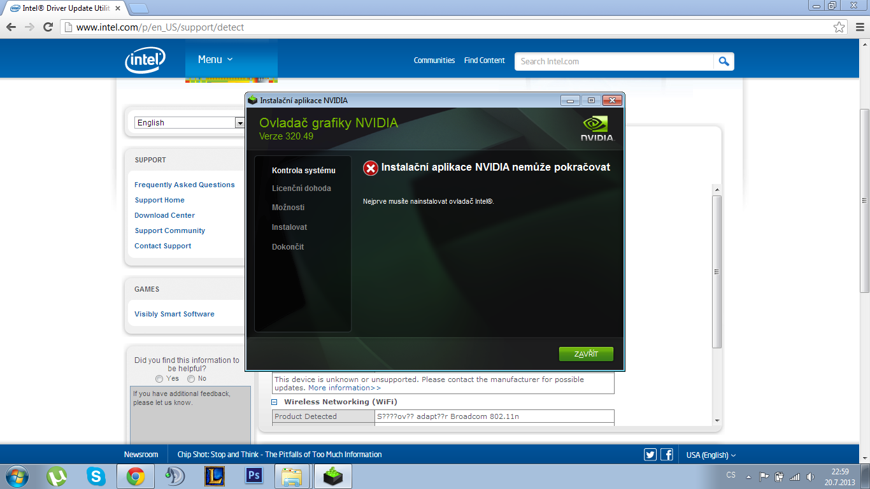Open Photoshop from the taskbar

[x=254, y=476]
